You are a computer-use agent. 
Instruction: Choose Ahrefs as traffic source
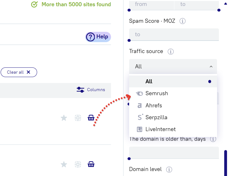[153, 105]
